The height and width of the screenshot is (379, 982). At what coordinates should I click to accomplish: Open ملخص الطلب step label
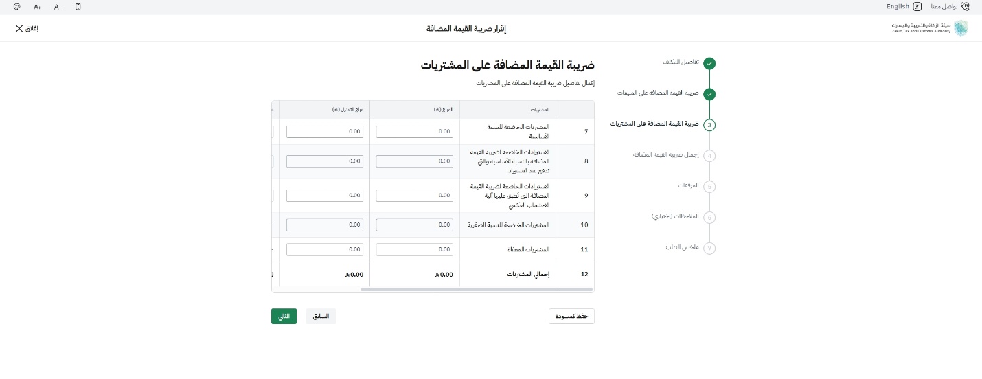682,246
